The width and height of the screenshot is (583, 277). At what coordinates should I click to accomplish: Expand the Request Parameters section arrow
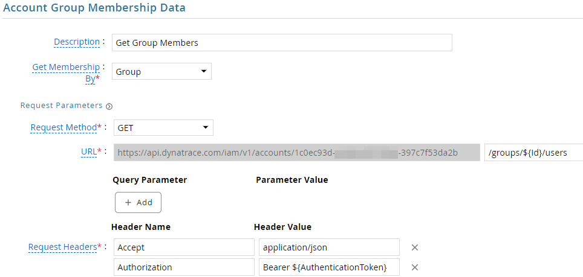click(x=109, y=106)
